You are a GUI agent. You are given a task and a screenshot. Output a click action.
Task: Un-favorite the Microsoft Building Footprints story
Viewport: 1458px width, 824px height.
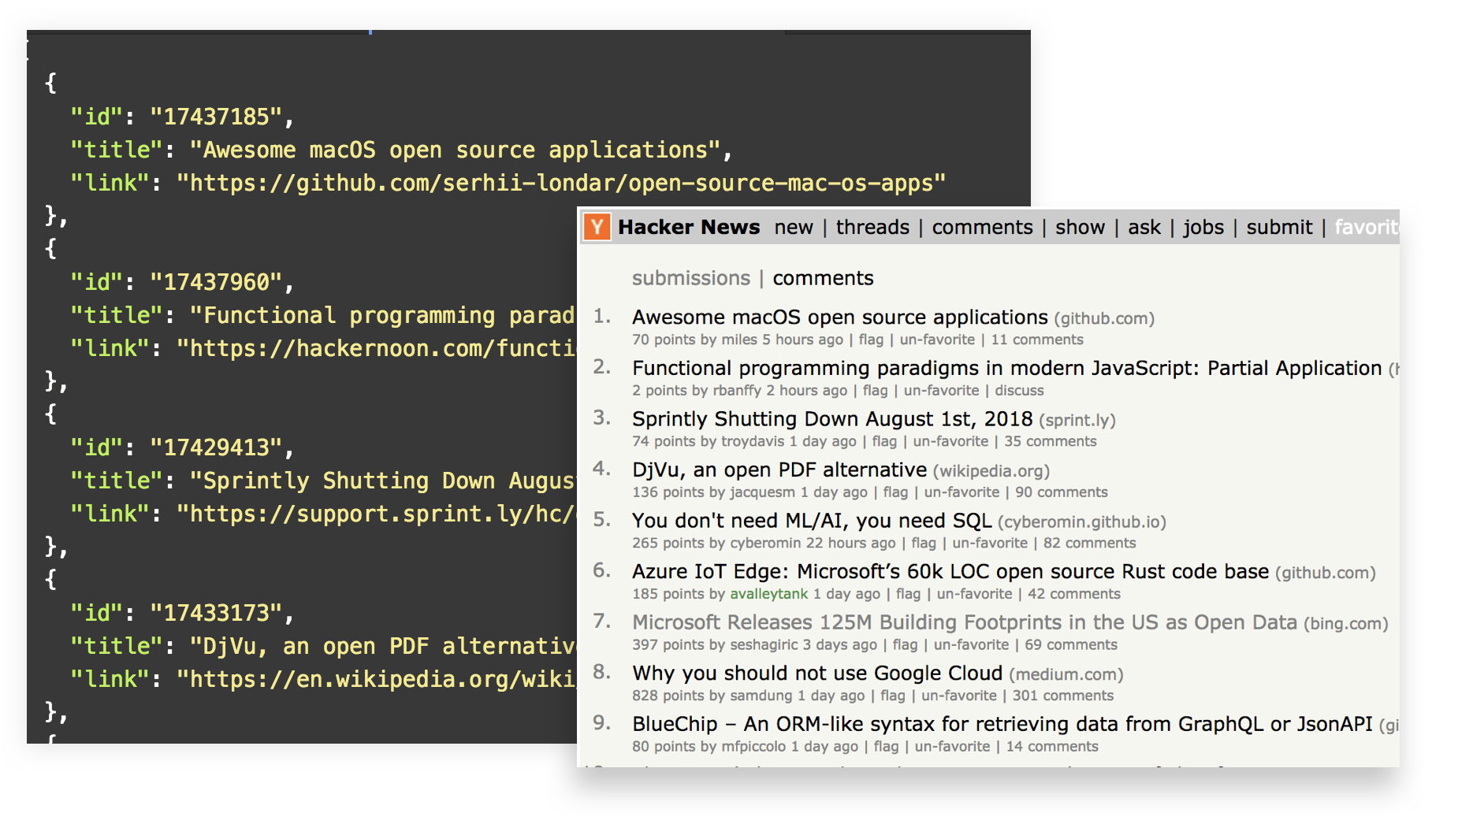click(x=971, y=644)
